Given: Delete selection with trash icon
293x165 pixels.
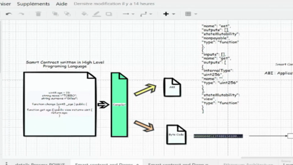Looking at the screenshot, I should pos(38,14).
